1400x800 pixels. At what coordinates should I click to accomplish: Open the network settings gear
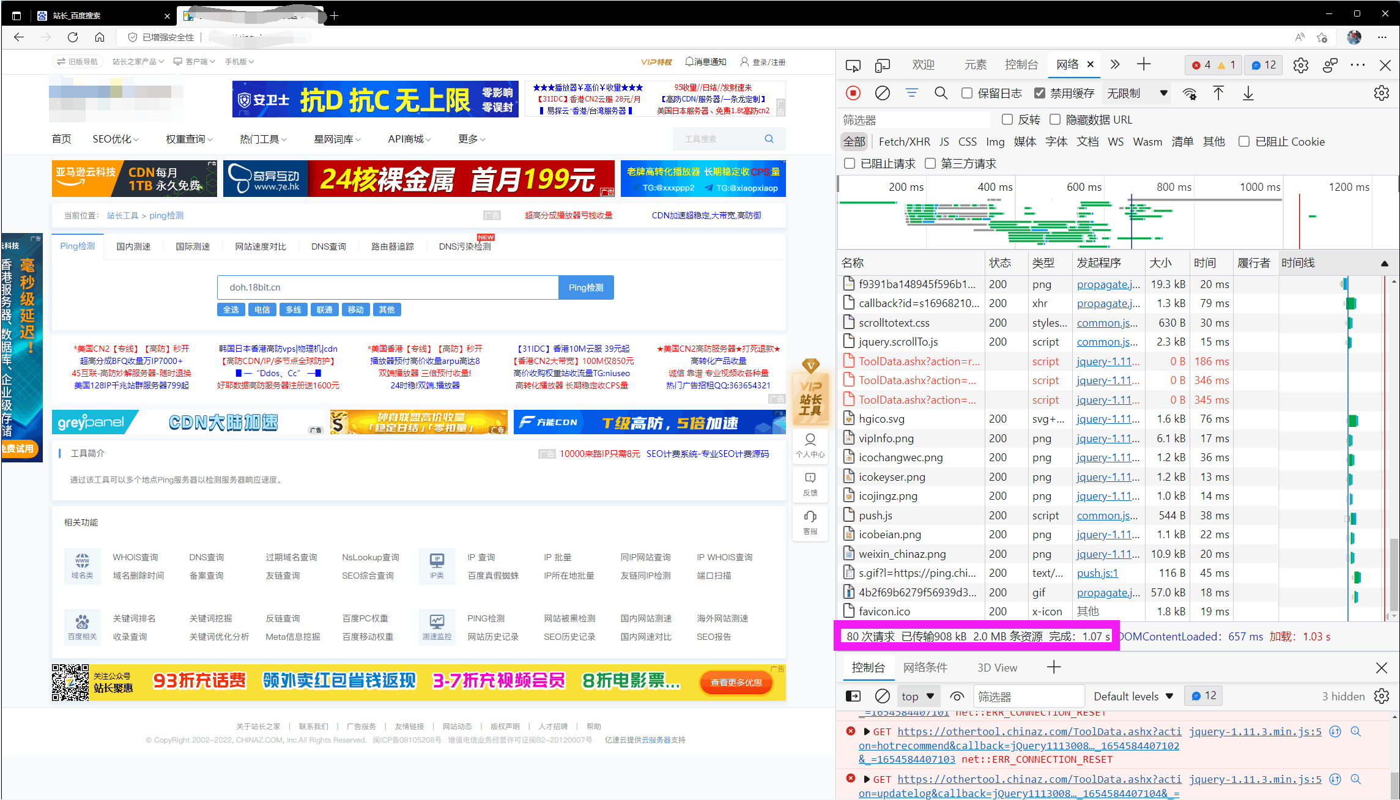(1381, 93)
